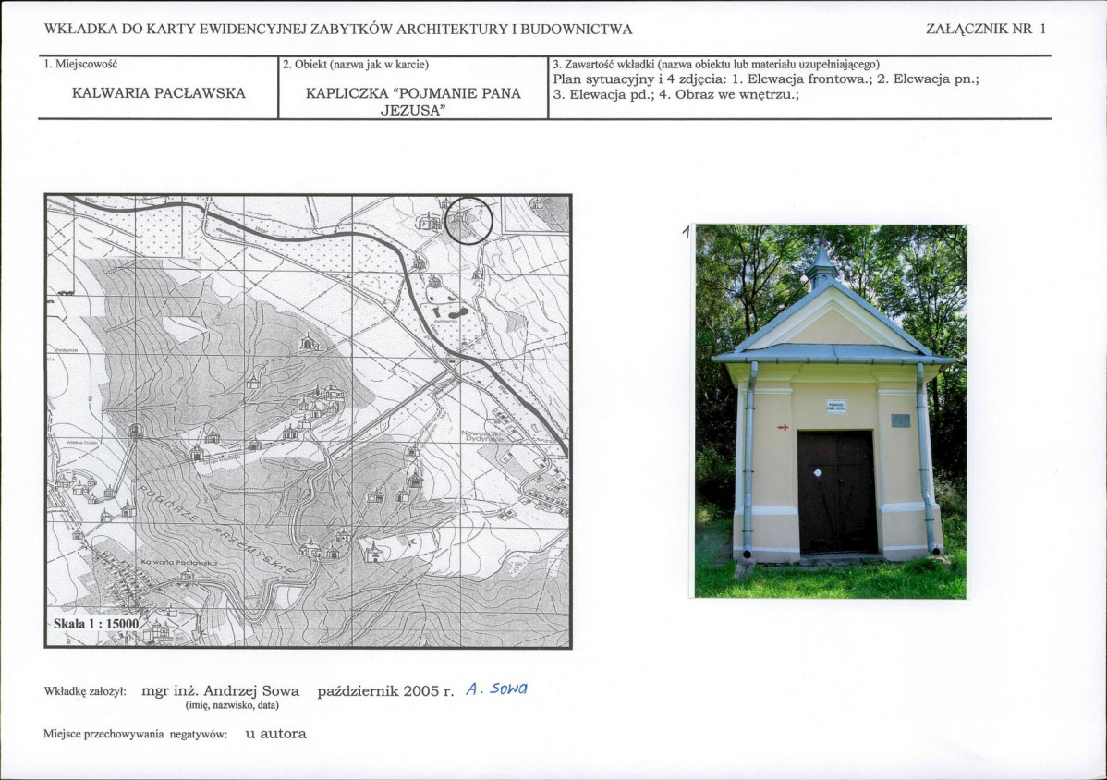The height and width of the screenshot is (780, 1107).
Task: Click the Nowosiółki Dydyńskie label on the map
Action: 483,435
